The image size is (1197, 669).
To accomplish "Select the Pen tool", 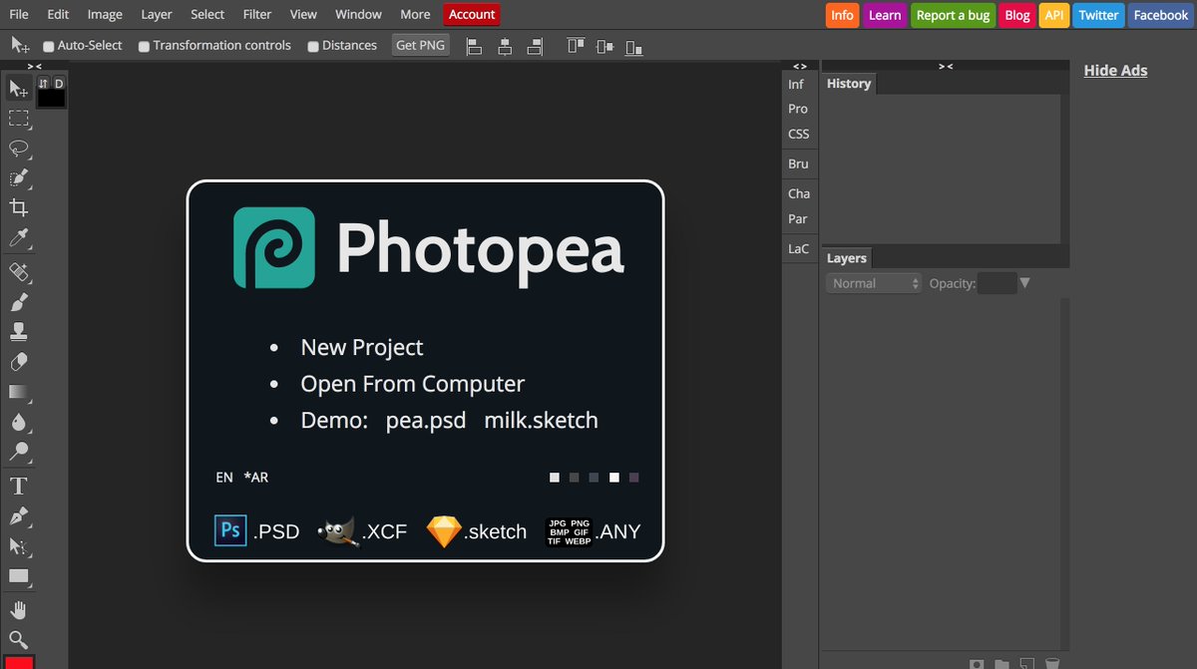I will point(19,515).
